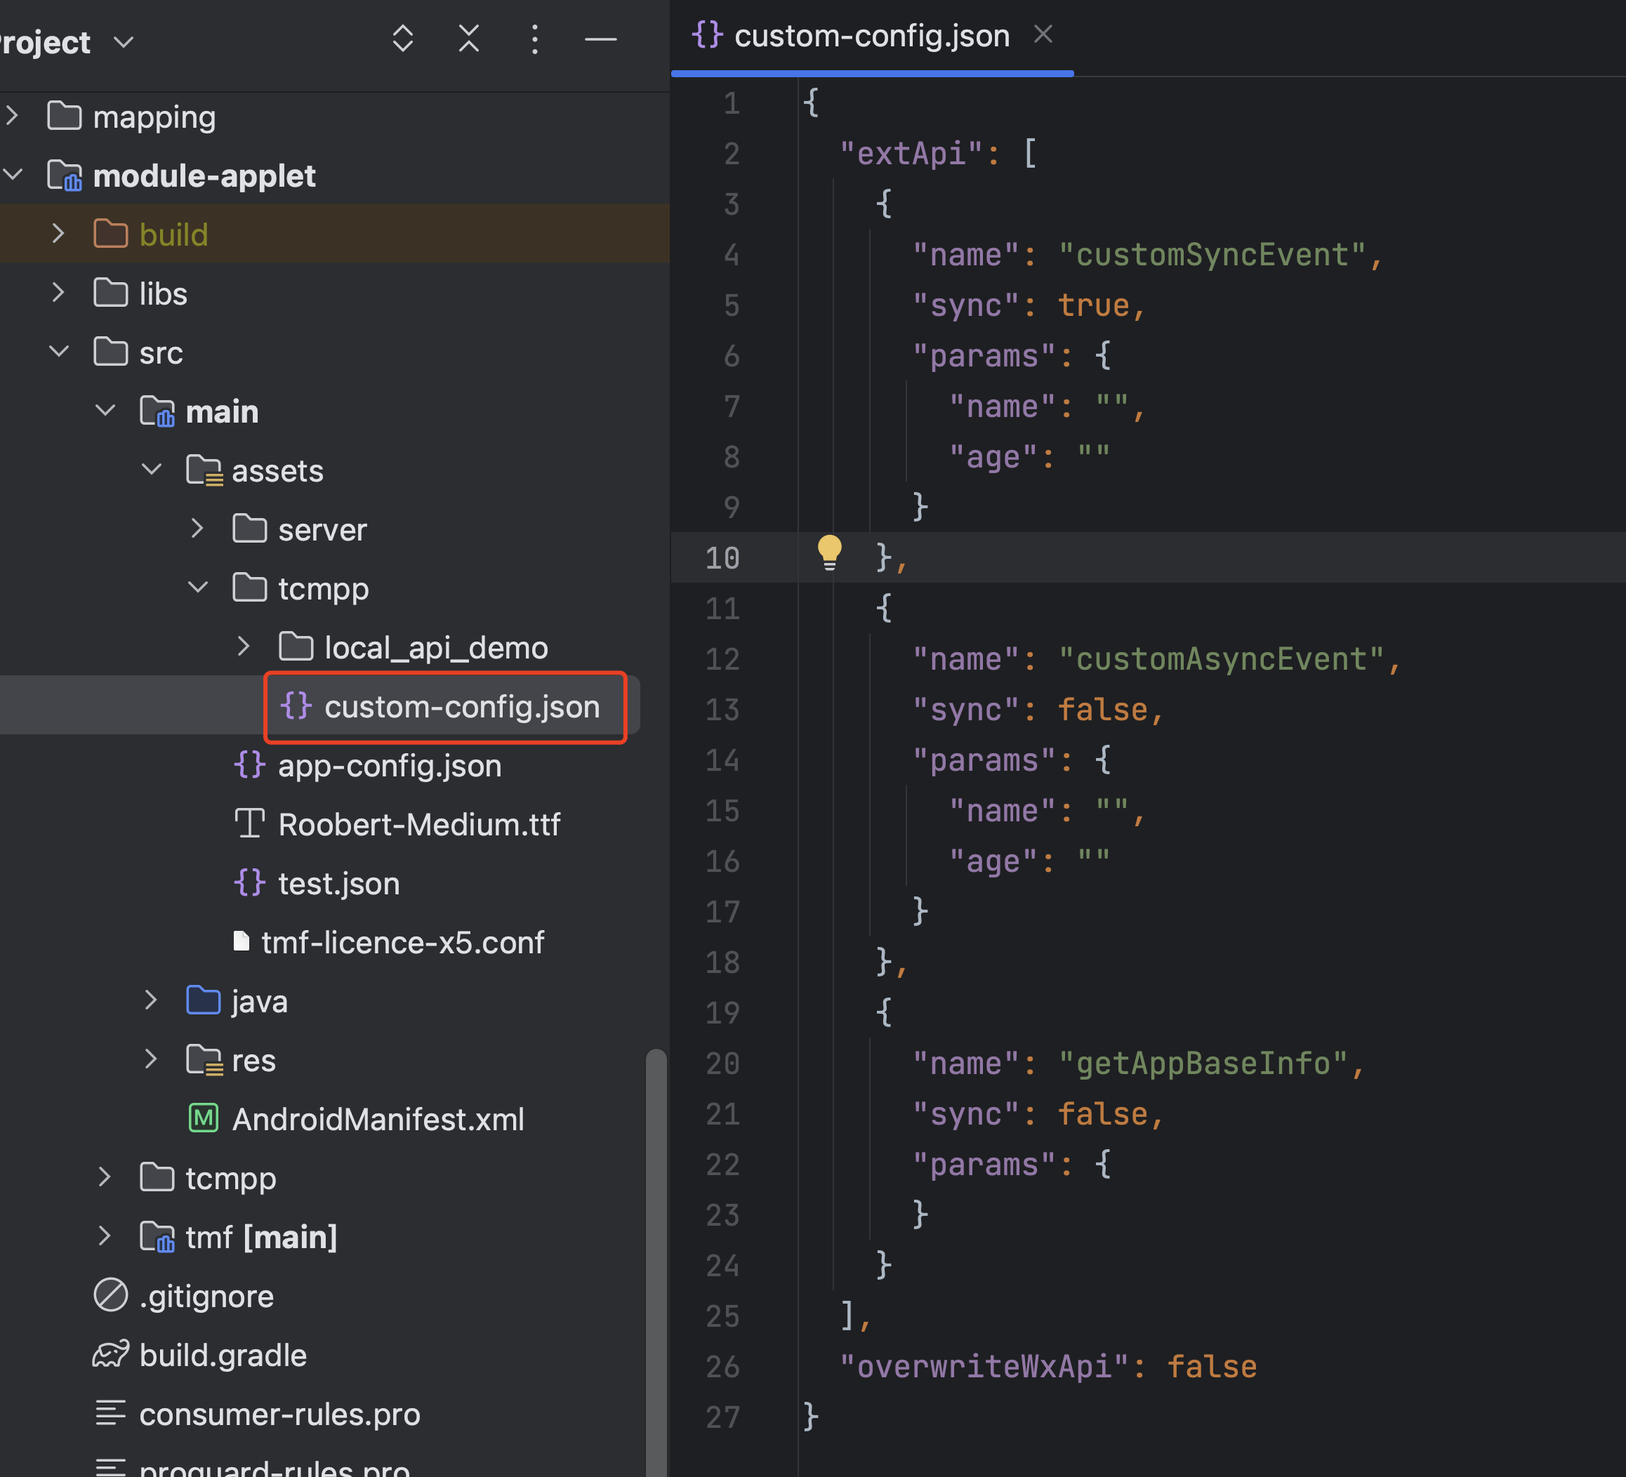The width and height of the screenshot is (1626, 1477).
Task: Open the Roobert-Medium.ttf font file
Action: click(418, 824)
